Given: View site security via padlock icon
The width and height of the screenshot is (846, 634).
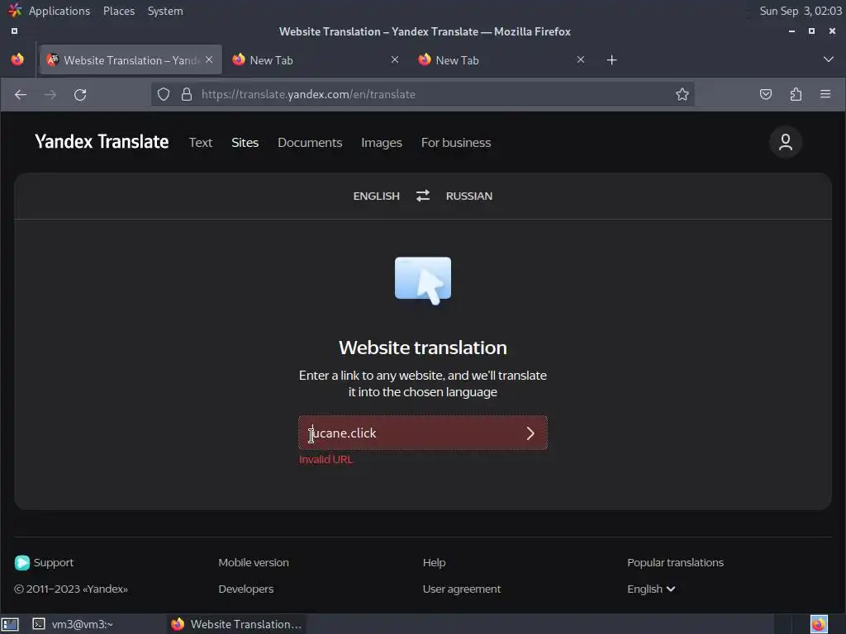Looking at the screenshot, I should click(187, 94).
